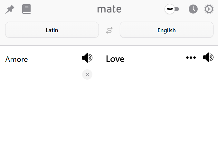
Task: Open three-dots options beside Love
Action: click(x=191, y=57)
